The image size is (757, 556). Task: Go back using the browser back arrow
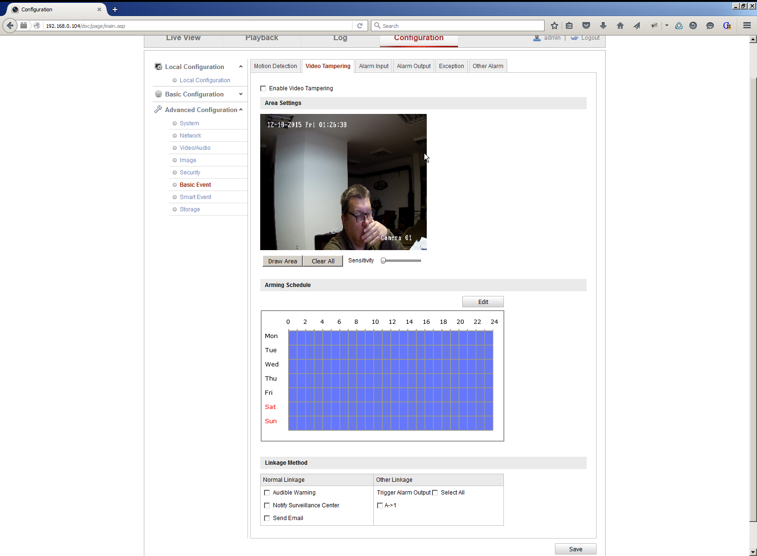point(10,26)
